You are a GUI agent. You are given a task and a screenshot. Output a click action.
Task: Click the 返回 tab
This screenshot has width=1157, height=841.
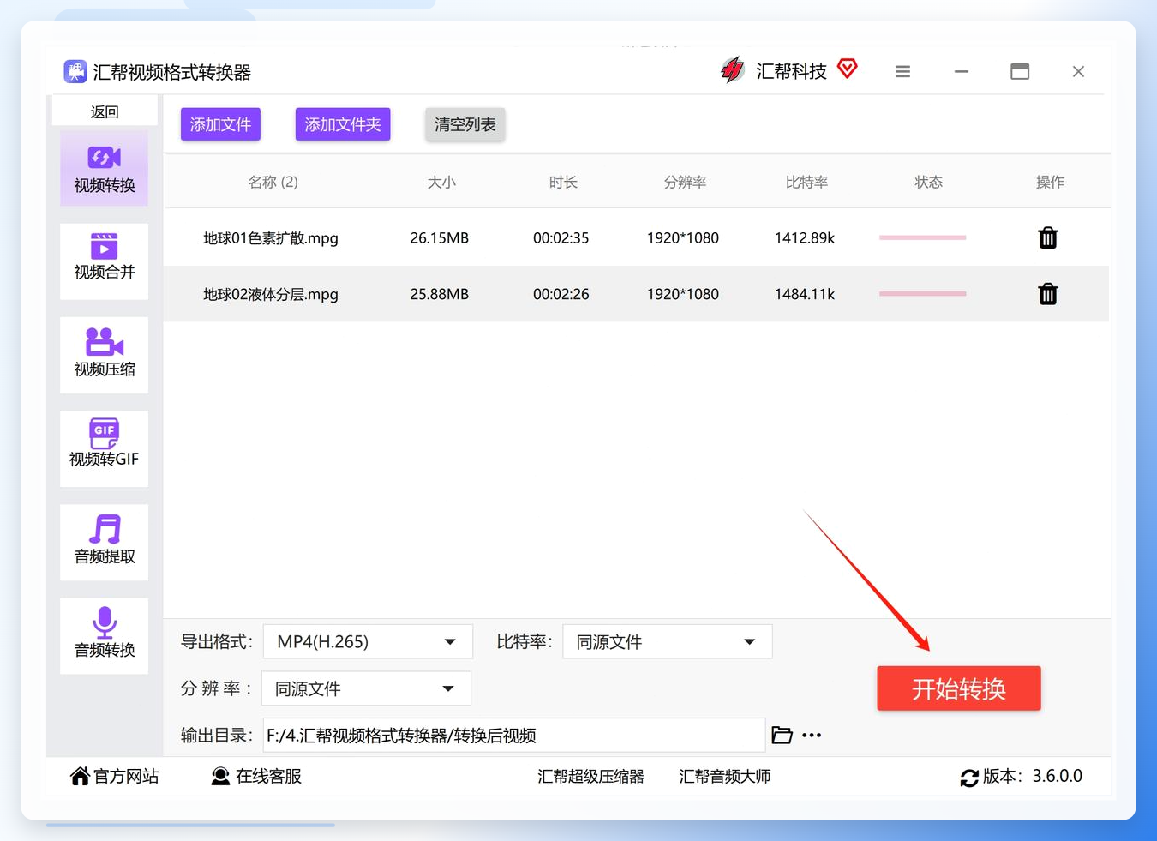(x=105, y=111)
